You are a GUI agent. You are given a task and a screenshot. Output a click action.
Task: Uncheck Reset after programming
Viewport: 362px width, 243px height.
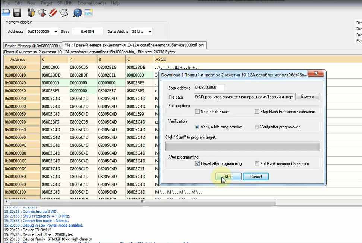tap(198, 163)
